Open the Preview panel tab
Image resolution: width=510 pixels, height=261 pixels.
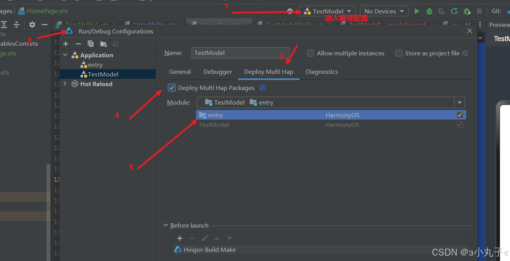(x=499, y=25)
